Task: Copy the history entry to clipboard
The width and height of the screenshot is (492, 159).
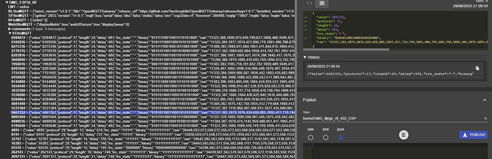Action: pyautogui.click(x=477, y=68)
